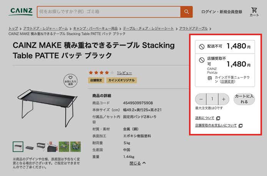267x176 pixels.
Task: Open アウトドア・レジャー・ゲーム breadcrumb
Action: [45, 28]
